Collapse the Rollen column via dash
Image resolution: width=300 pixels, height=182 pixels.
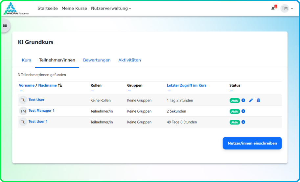click(93, 91)
